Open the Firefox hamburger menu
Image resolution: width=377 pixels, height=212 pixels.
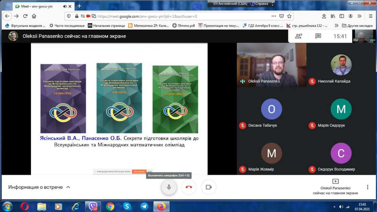370,16
